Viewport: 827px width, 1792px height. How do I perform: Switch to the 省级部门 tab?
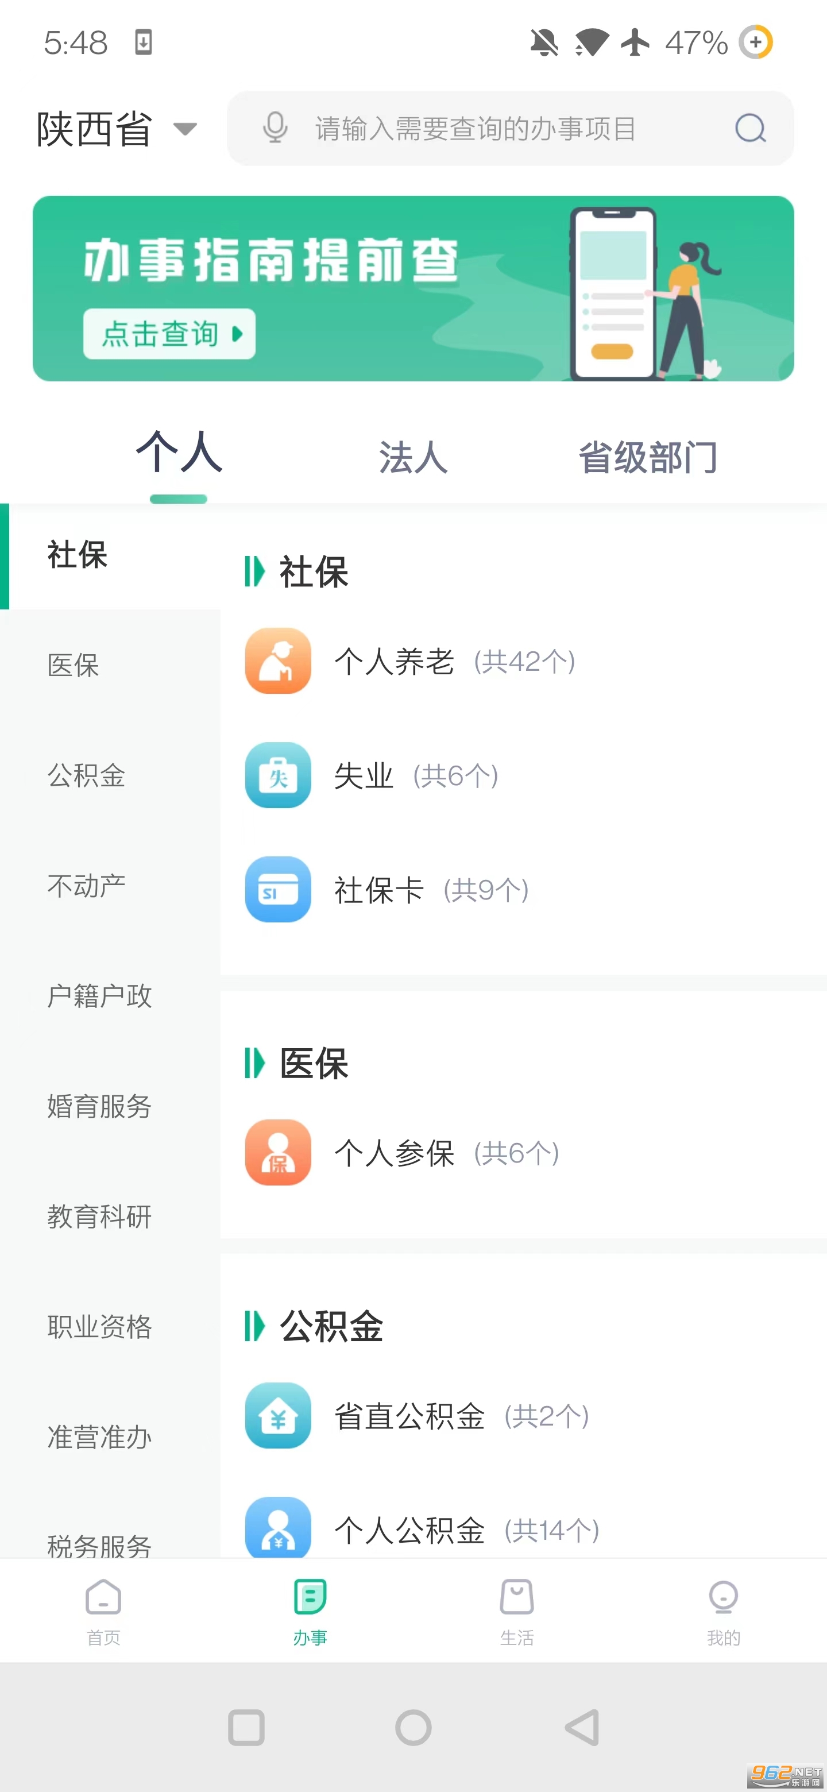(x=648, y=458)
